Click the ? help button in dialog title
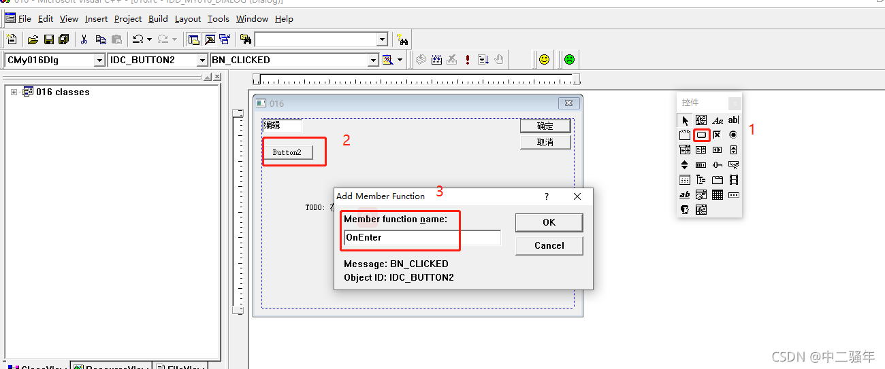This screenshot has width=885, height=369. point(546,196)
